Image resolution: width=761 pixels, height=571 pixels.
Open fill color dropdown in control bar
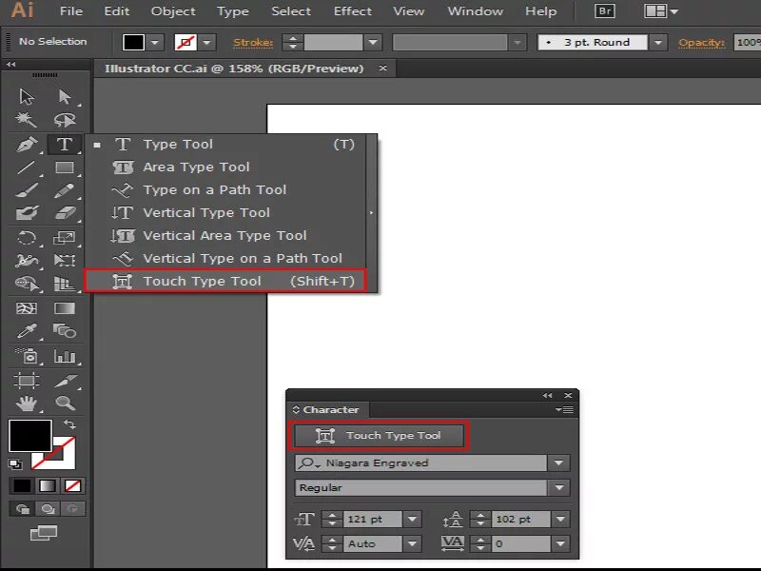pyautogui.click(x=155, y=42)
